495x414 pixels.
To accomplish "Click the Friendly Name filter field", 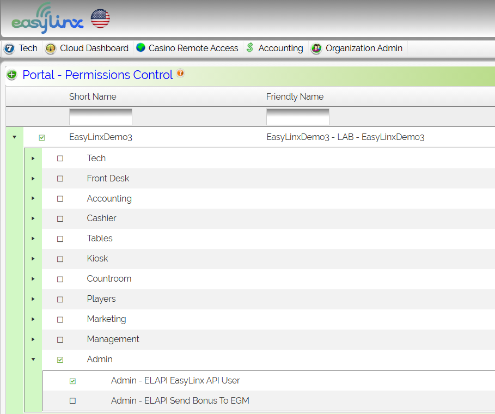I will [x=298, y=117].
